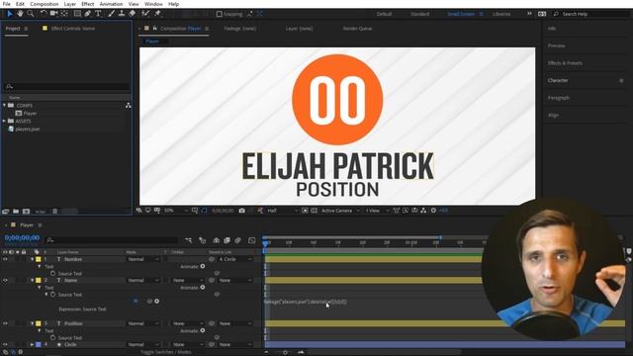This screenshot has width=633, height=356.
Task: Select the Zoom magnifier tool
Action: pyautogui.click(x=31, y=14)
